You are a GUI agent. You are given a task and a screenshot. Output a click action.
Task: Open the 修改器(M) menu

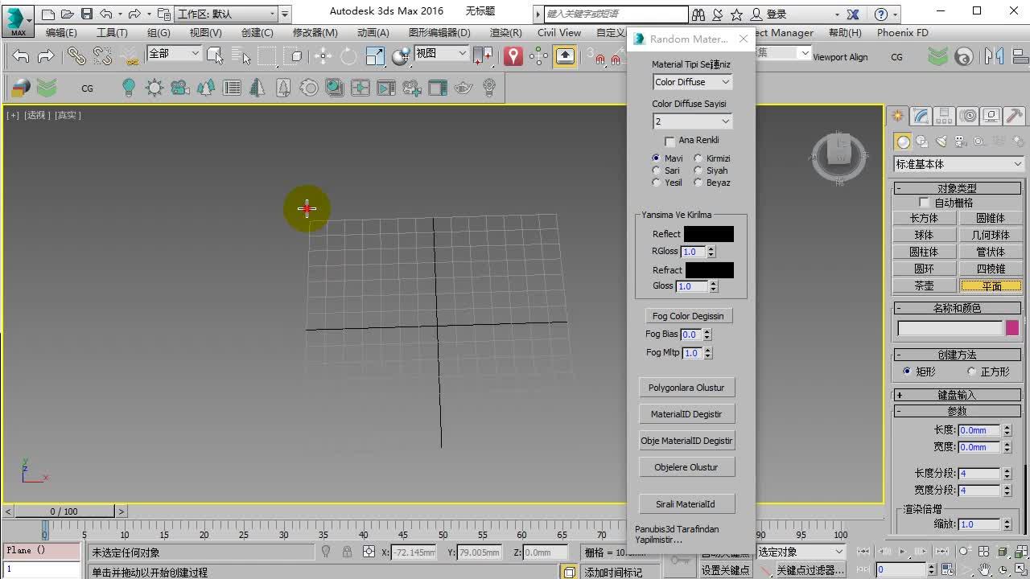coord(315,33)
